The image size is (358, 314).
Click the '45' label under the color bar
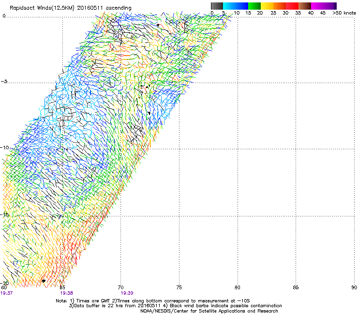pos(323,13)
